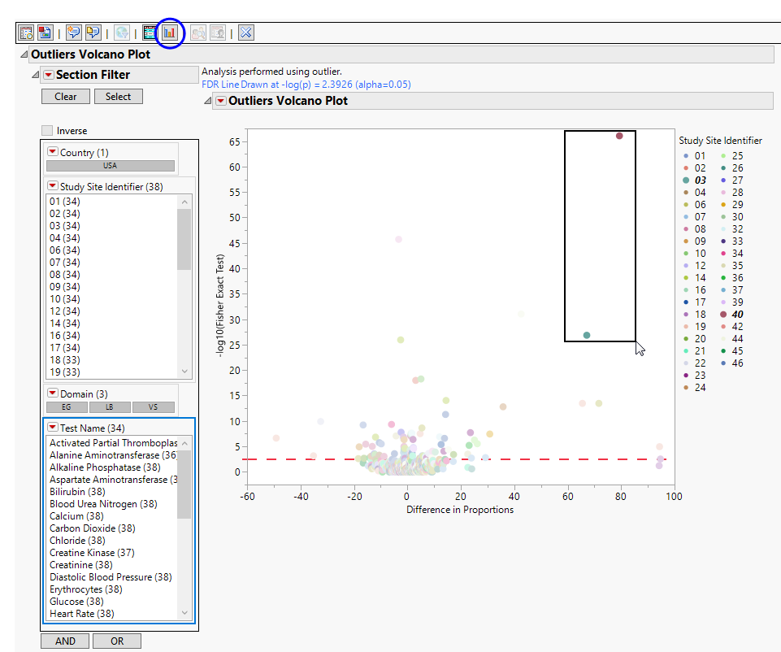Image resolution: width=781 pixels, height=652 pixels.
Task: Click the striped film-strip style toolbar icon
Action: (x=150, y=33)
